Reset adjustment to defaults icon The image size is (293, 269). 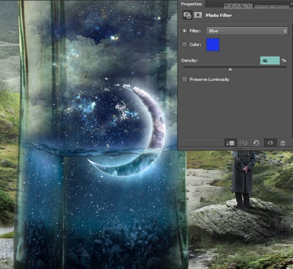tap(256, 143)
